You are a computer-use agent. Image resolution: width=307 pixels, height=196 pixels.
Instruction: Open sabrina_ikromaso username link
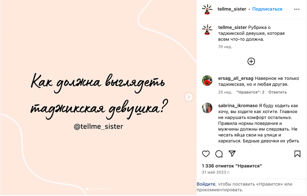click(238, 106)
